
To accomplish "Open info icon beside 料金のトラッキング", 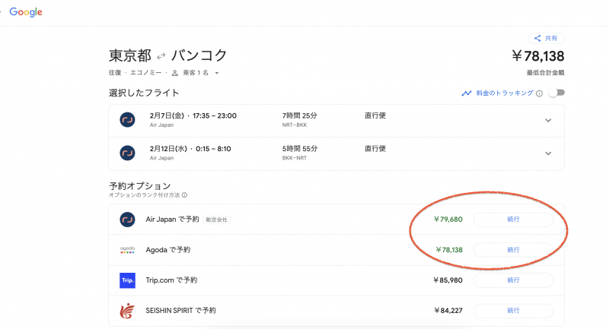I will pos(539,93).
